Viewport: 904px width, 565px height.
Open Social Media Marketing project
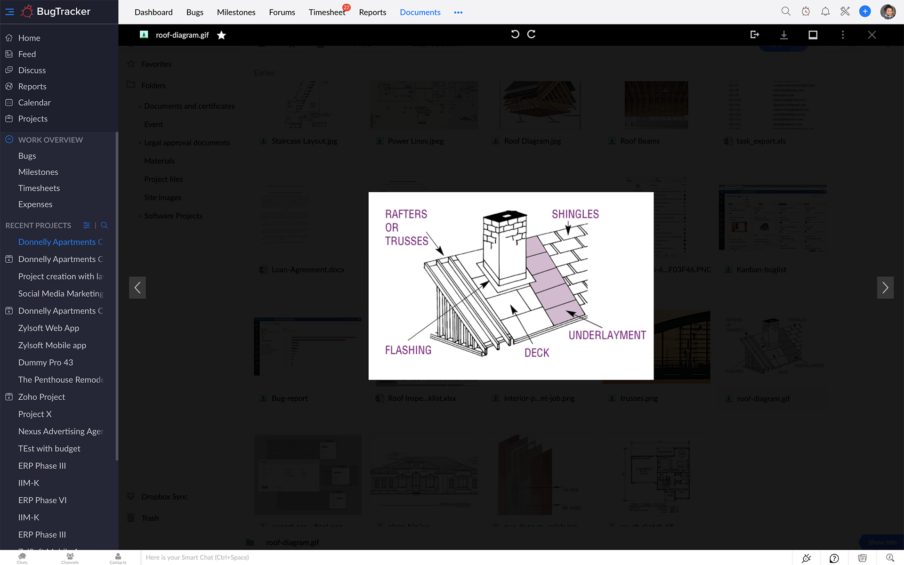61,293
